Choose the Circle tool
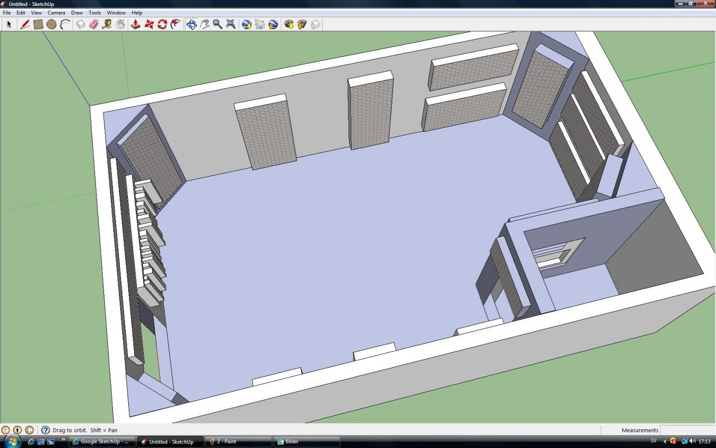 click(x=51, y=24)
